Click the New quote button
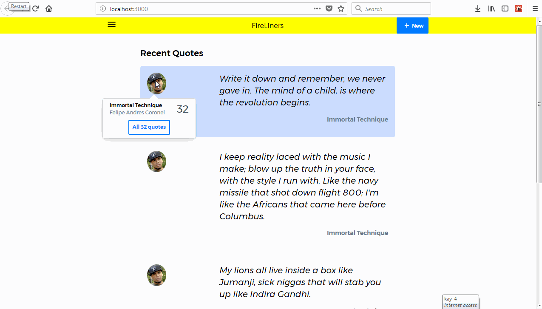This screenshot has width=542, height=309. (x=412, y=26)
